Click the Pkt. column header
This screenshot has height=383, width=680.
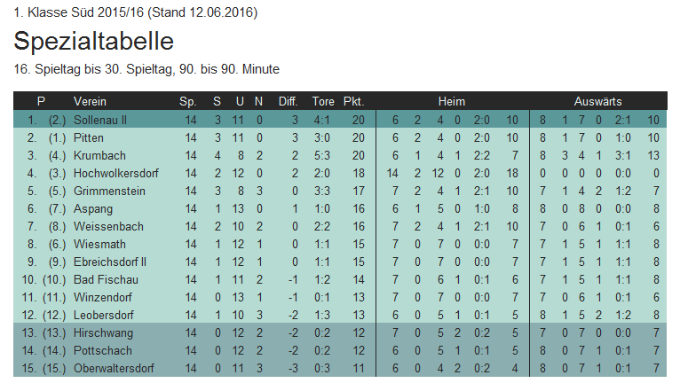(x=353, y=101)
